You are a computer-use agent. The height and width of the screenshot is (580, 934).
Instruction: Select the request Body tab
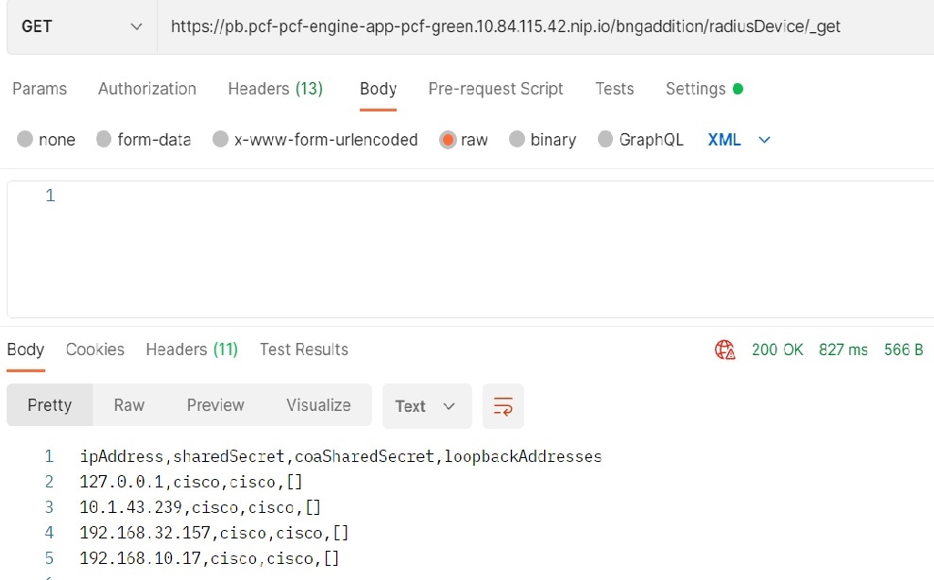[x=379, y=89]
